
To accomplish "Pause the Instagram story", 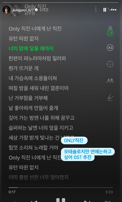I will coord(105,10).
